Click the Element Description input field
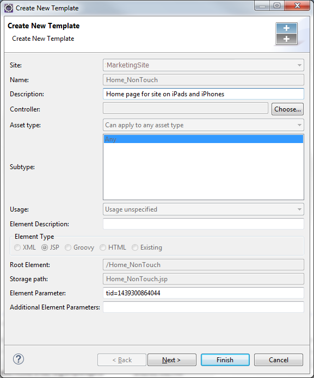 pos(204,224)
